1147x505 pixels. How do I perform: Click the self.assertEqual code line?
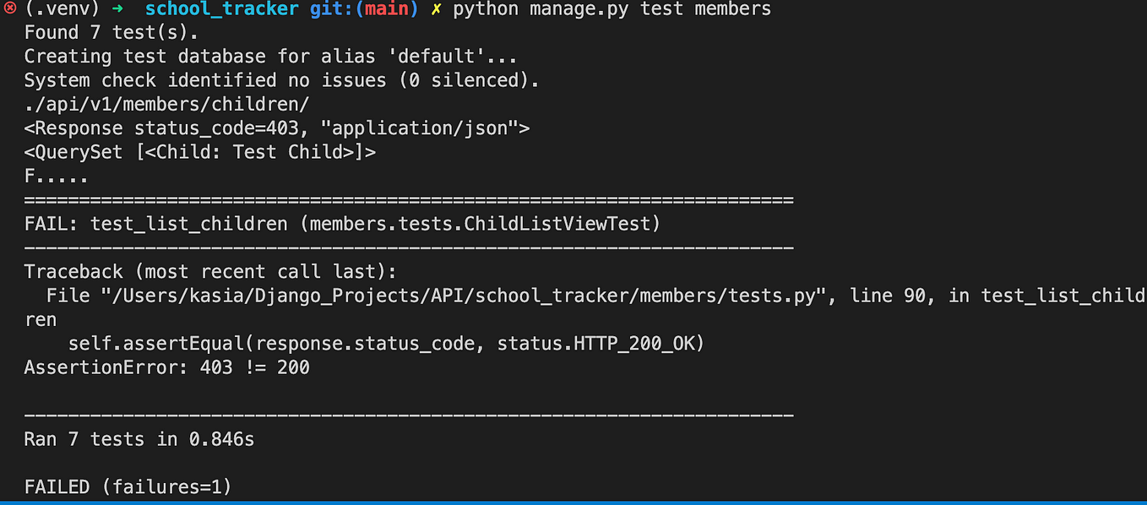[x=387, y=344]
